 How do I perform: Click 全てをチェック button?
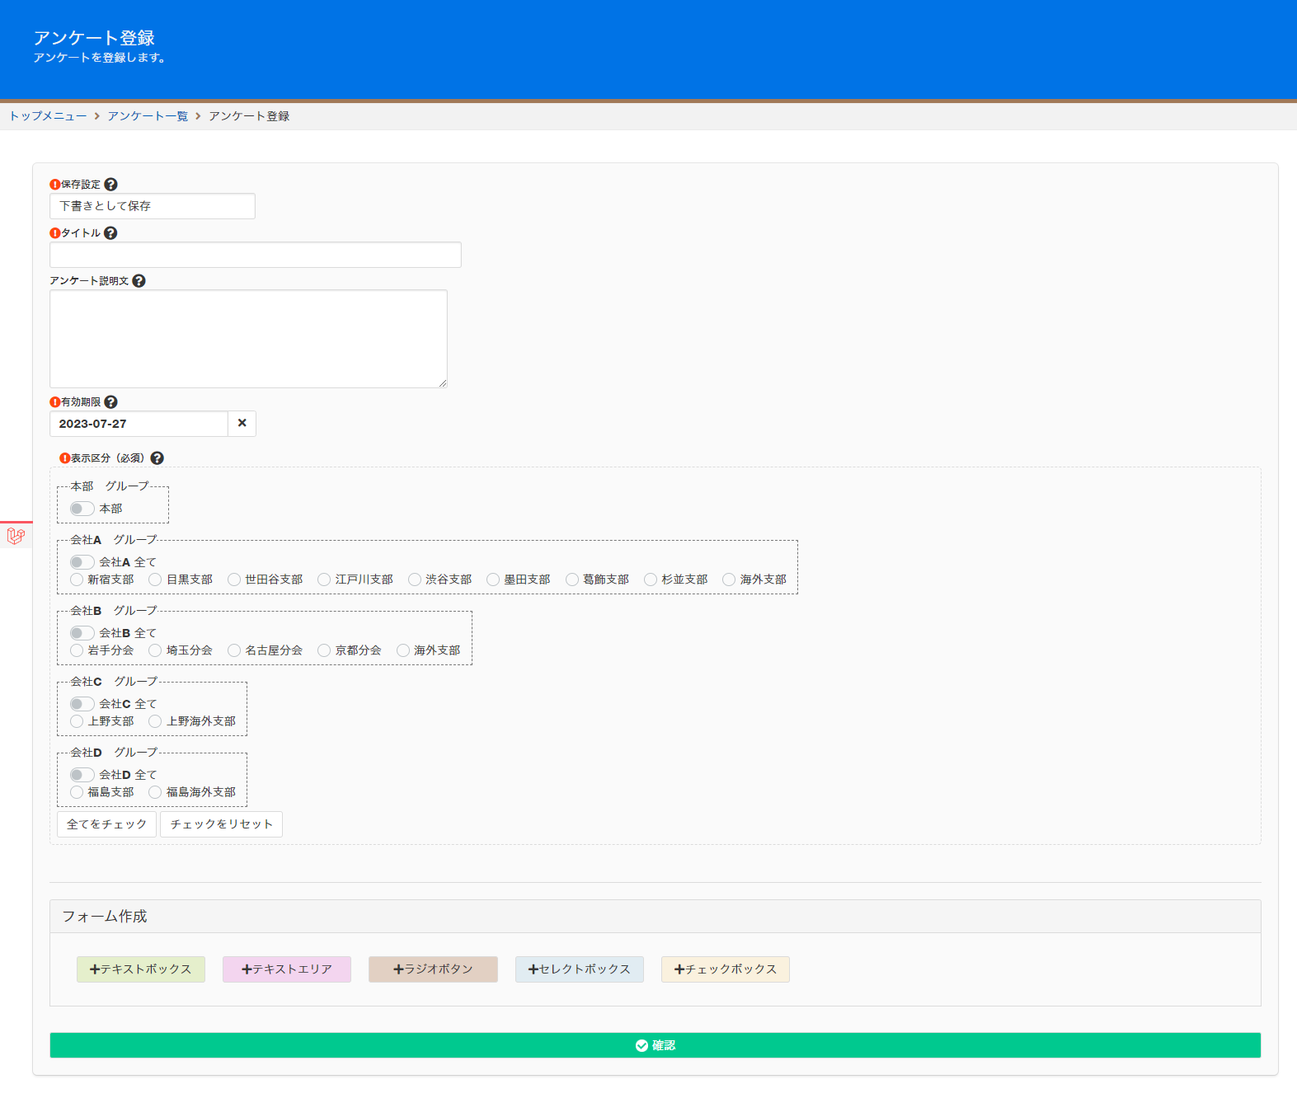click(x=106, y=824)
